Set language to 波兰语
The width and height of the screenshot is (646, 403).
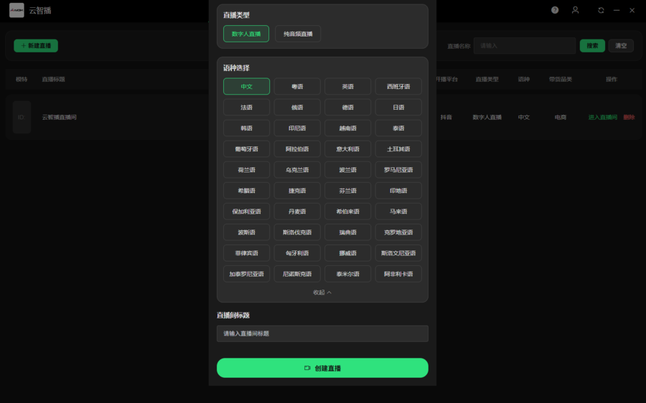[347, 170]
